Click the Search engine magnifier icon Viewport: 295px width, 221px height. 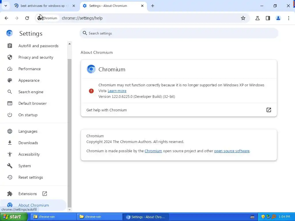[10, 92]
